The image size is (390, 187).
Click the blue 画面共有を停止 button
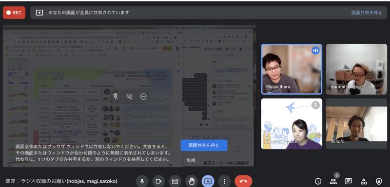204,145
